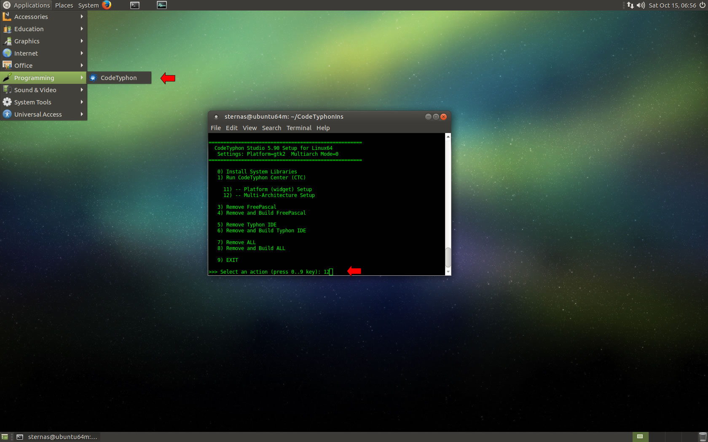Expand the Graphics submenu arrow

click(82, 41)
